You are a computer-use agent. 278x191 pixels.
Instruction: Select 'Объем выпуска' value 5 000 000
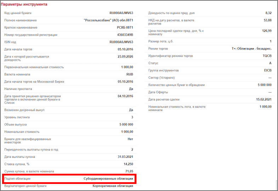click(126, 124)
